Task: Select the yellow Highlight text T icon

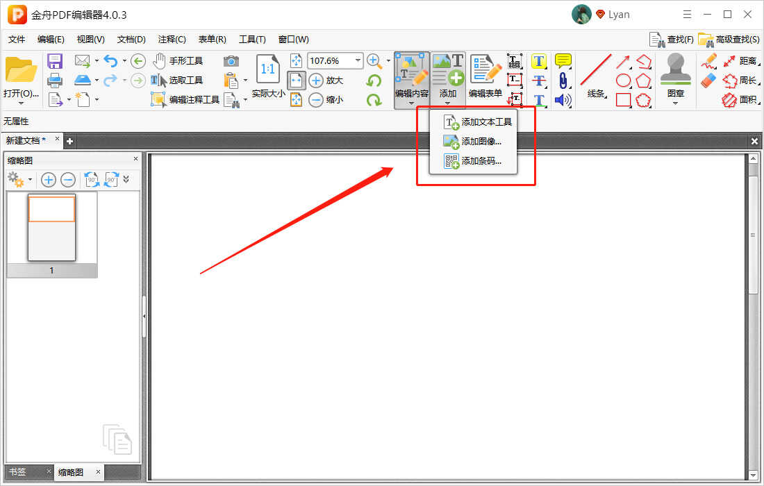Action: point(538,61)
